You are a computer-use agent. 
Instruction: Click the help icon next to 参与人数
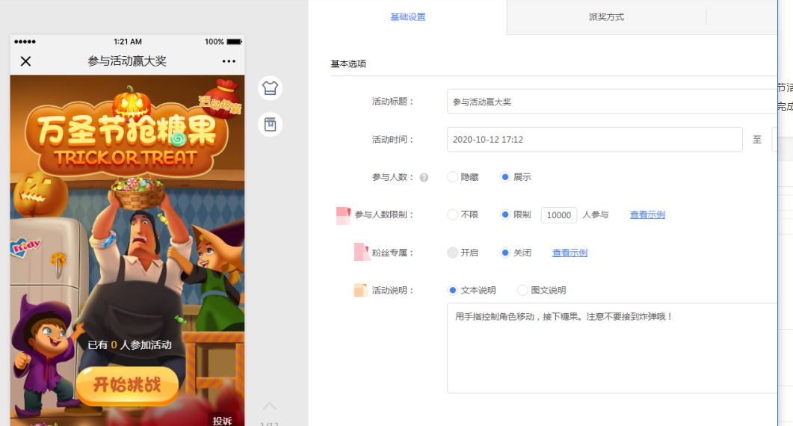point(424,178)
